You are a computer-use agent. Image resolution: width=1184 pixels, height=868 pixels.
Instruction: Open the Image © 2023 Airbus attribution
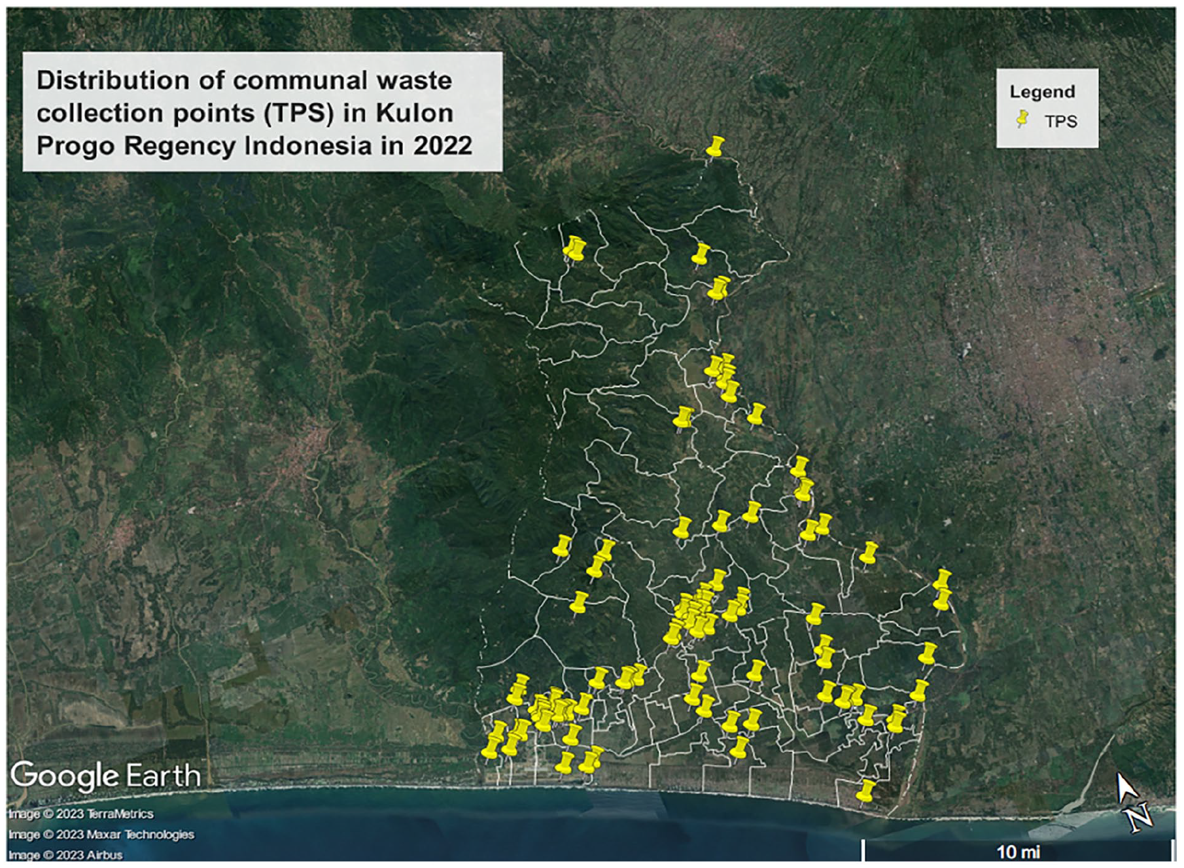[x=65, y=855]
